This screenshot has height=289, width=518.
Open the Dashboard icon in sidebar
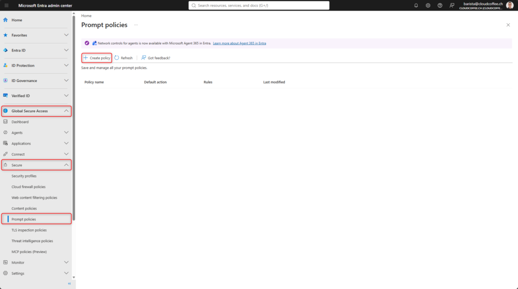pyautogui.click(x=5, y=122)
